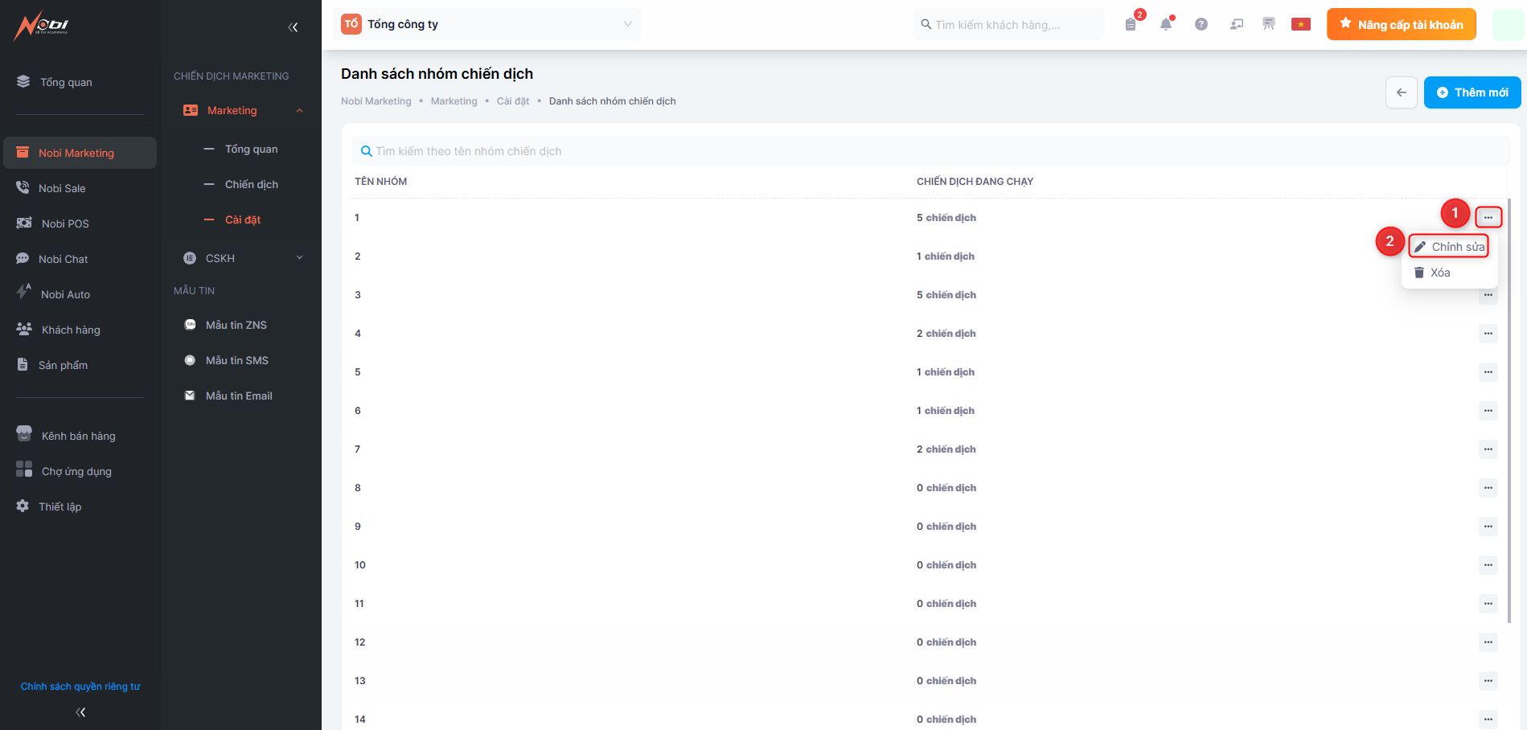The height and width of the screenshot is (730, 1527).
Task: Open three-dot menu for group 4
Action: 1488,334
